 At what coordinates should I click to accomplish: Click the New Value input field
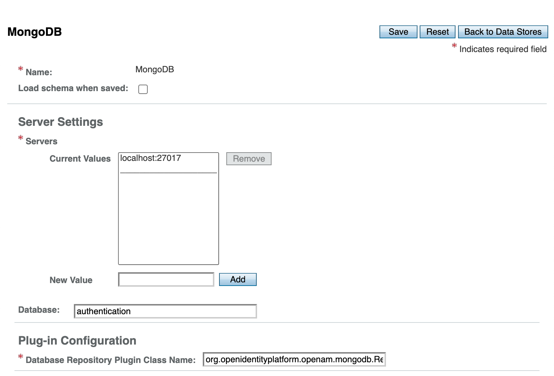coord(166,279)
